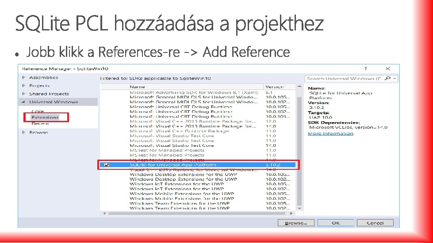This screenshot has width=433, height=243.
Task: Select the SQLite for Universal App Platform row
Action: [x=198, y=165]
